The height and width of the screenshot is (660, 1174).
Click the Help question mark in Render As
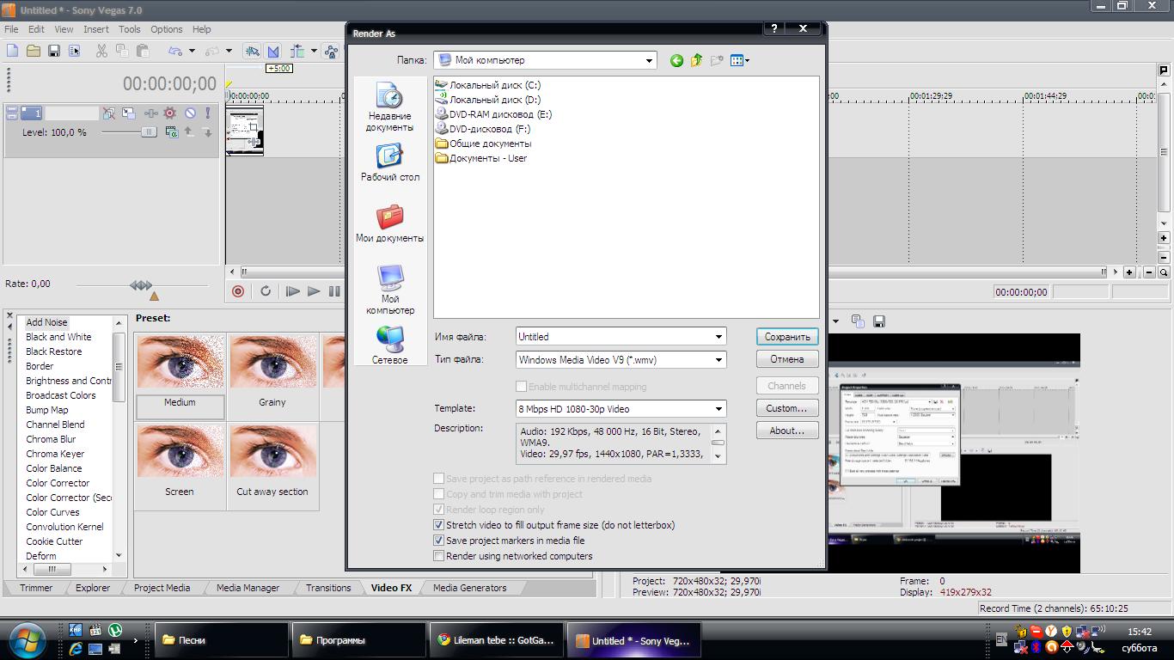(x=774, y=28)
